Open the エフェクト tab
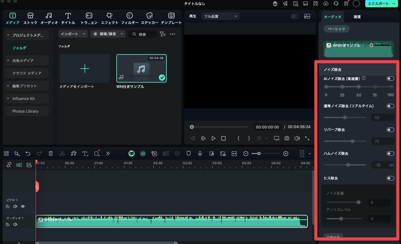The height and width of the screenshot is (244, 401). tap(109, 18)
